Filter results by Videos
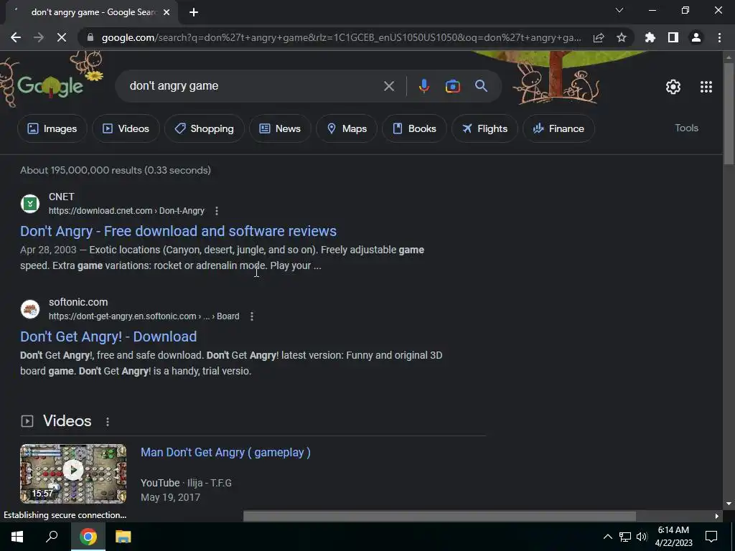 (126, 128)
